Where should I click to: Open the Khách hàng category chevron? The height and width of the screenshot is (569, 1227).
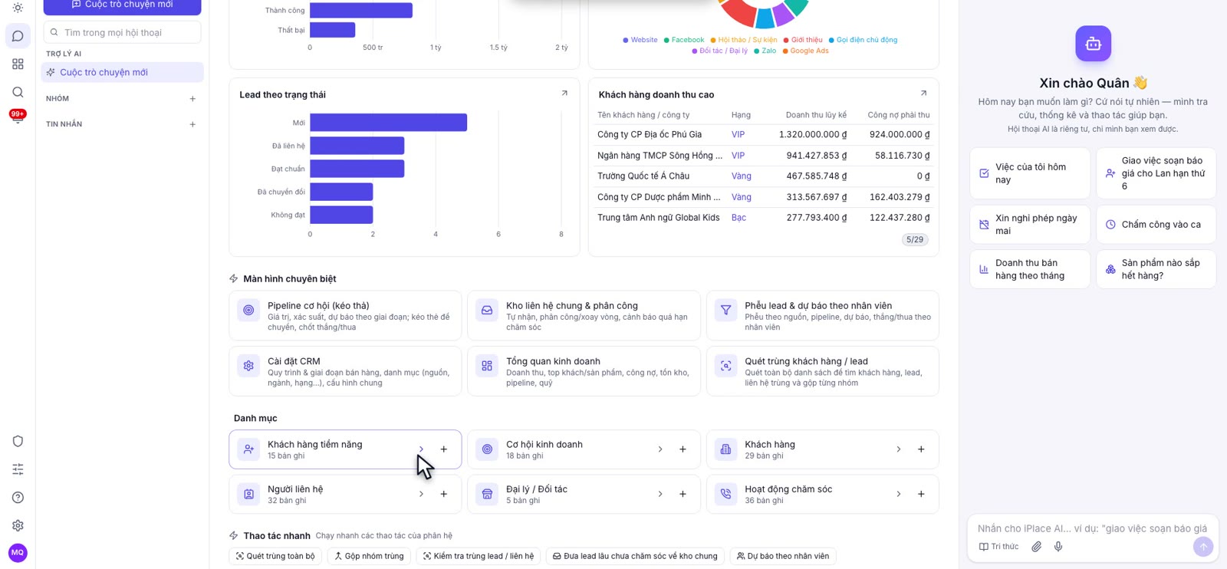[x=898, y=449]
